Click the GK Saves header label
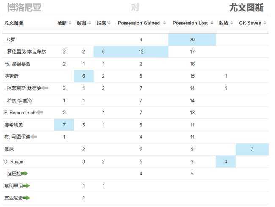The height and width of the screenshot is (207, 275). [x=250, y=23]
